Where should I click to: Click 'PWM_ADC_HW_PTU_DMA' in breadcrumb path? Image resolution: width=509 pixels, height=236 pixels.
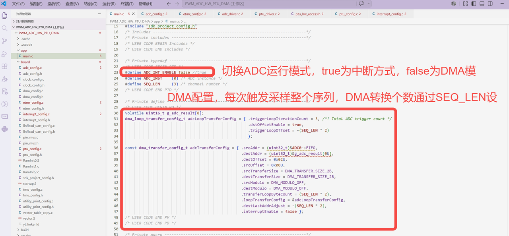click(x=130, y=21)
